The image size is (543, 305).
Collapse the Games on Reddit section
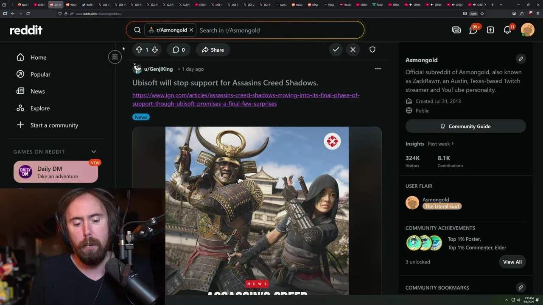point(94,152)
